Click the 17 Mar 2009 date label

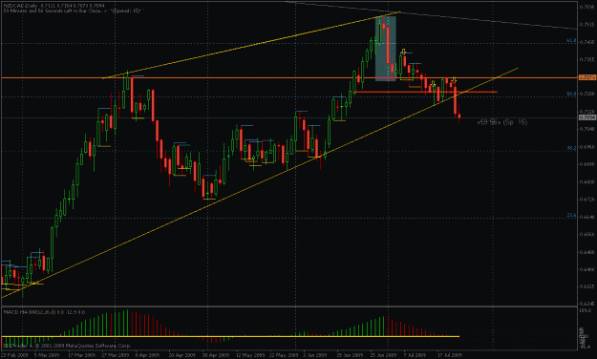tap(83, 355)
